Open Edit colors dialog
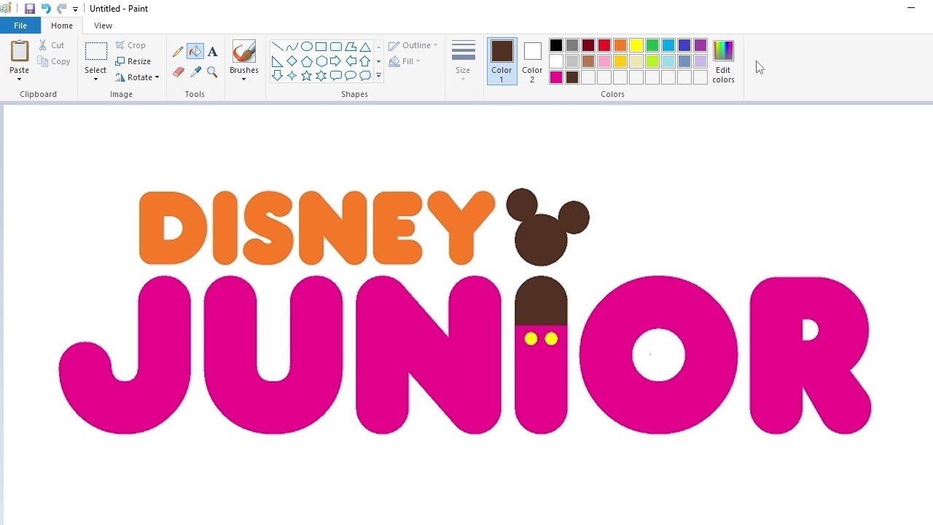This screenshot has height=525, width=933. pos(723,61)
